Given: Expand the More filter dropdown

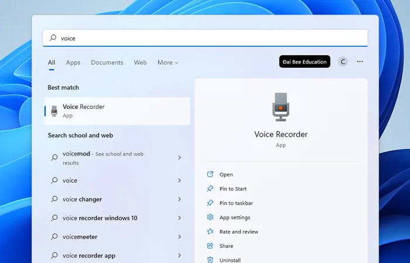Looking at the screenshot, I should (x=168, y=63).
